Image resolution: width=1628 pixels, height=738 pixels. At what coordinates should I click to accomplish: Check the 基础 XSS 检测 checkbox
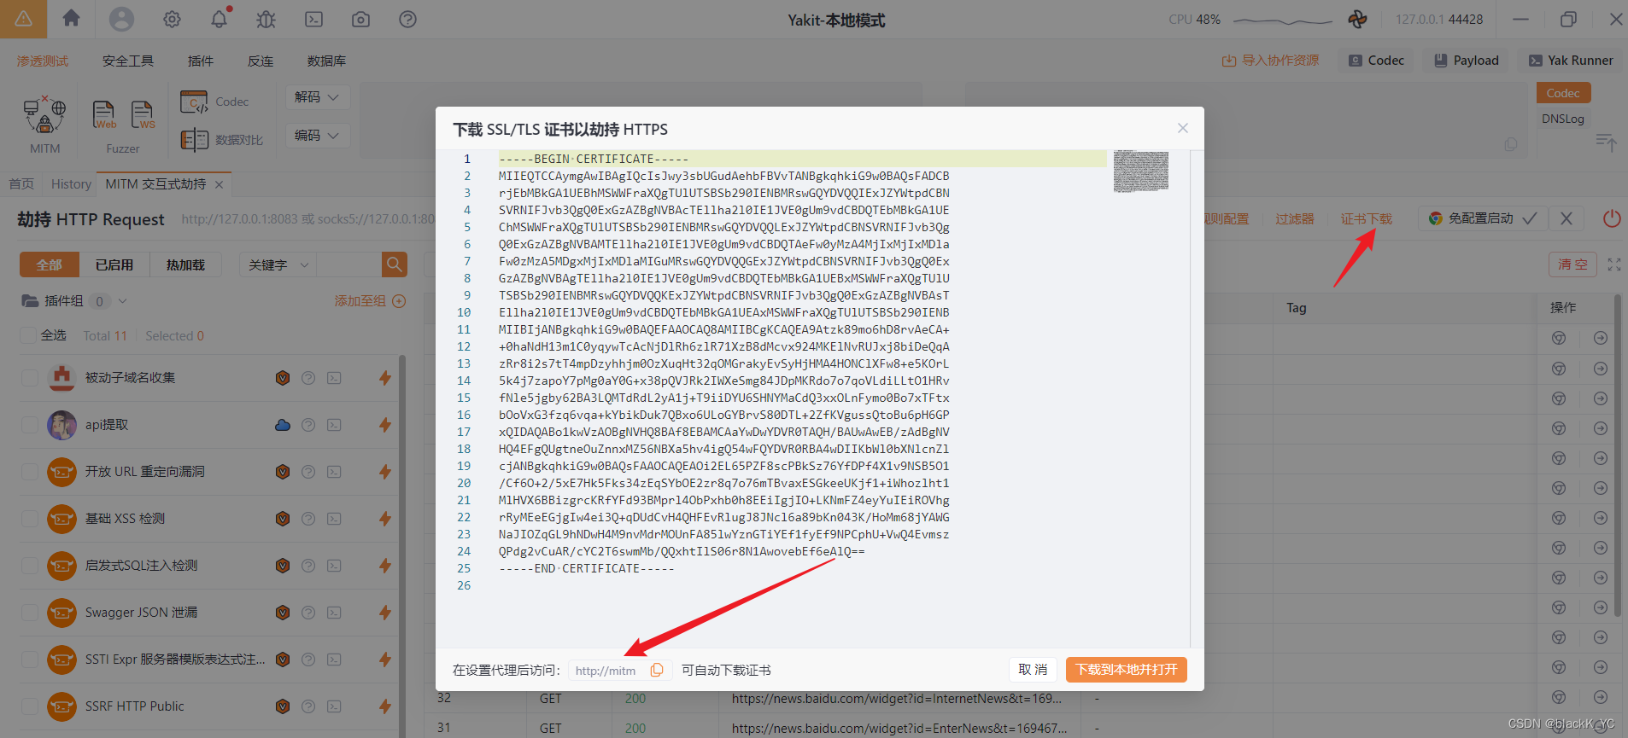tap(30, 519)
